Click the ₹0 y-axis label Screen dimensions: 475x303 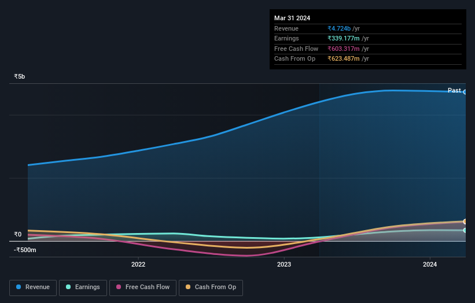tap(17, 234)
